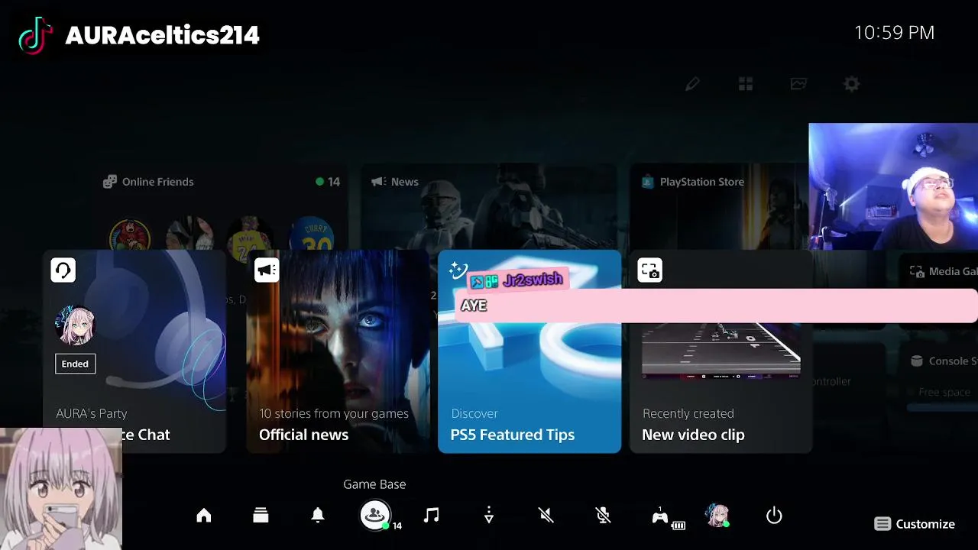Open the PlayStation Store section
This screenshot has width=978, height=550.
point(693,182)
